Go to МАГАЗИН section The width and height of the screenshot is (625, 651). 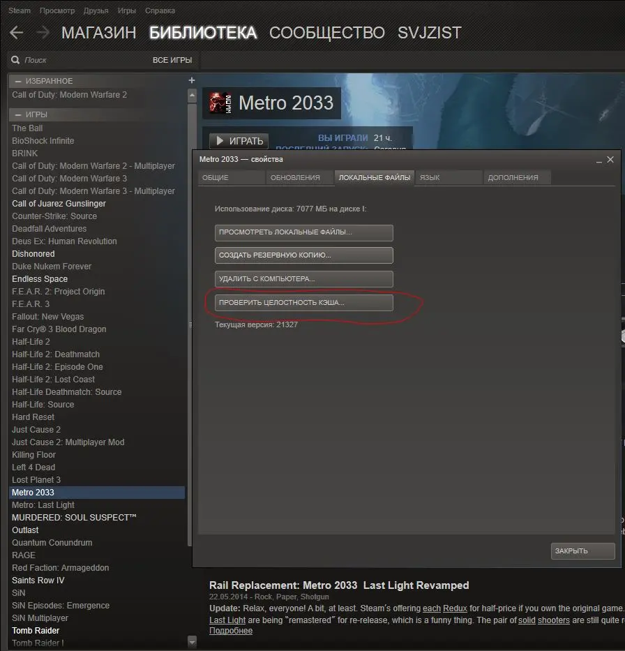pyautogui.click(x=99, y=32)
